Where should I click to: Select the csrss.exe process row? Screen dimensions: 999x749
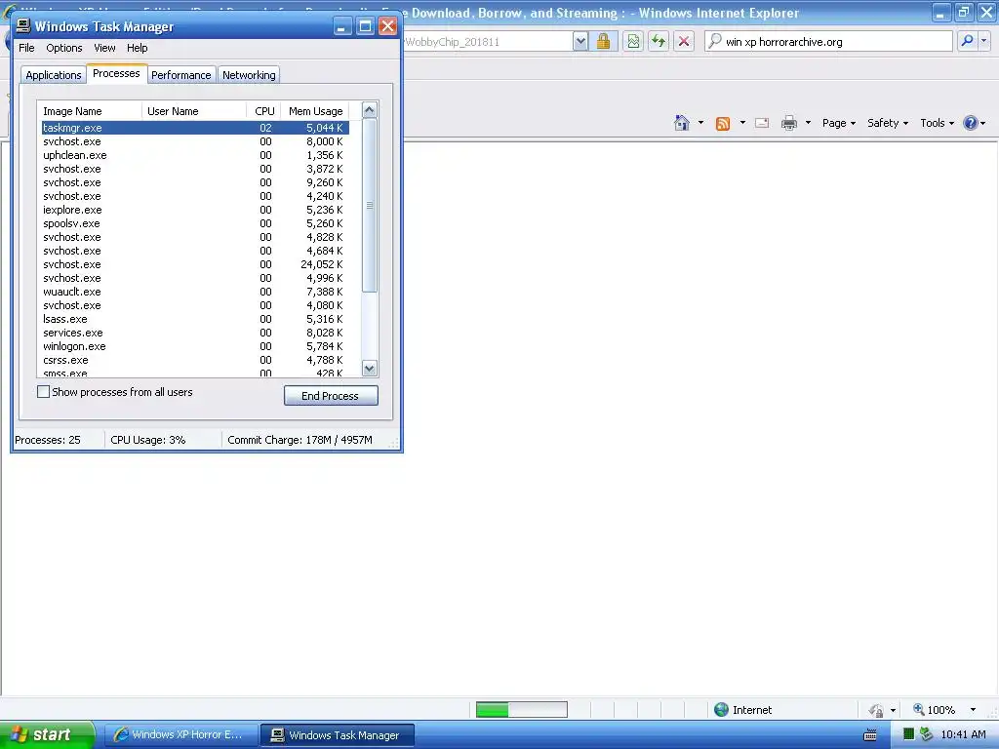(195, 360)
